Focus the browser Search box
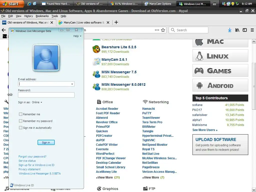 tap(188, 30)
